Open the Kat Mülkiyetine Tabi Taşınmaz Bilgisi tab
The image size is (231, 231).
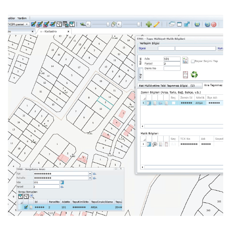(x=169, y=85)
